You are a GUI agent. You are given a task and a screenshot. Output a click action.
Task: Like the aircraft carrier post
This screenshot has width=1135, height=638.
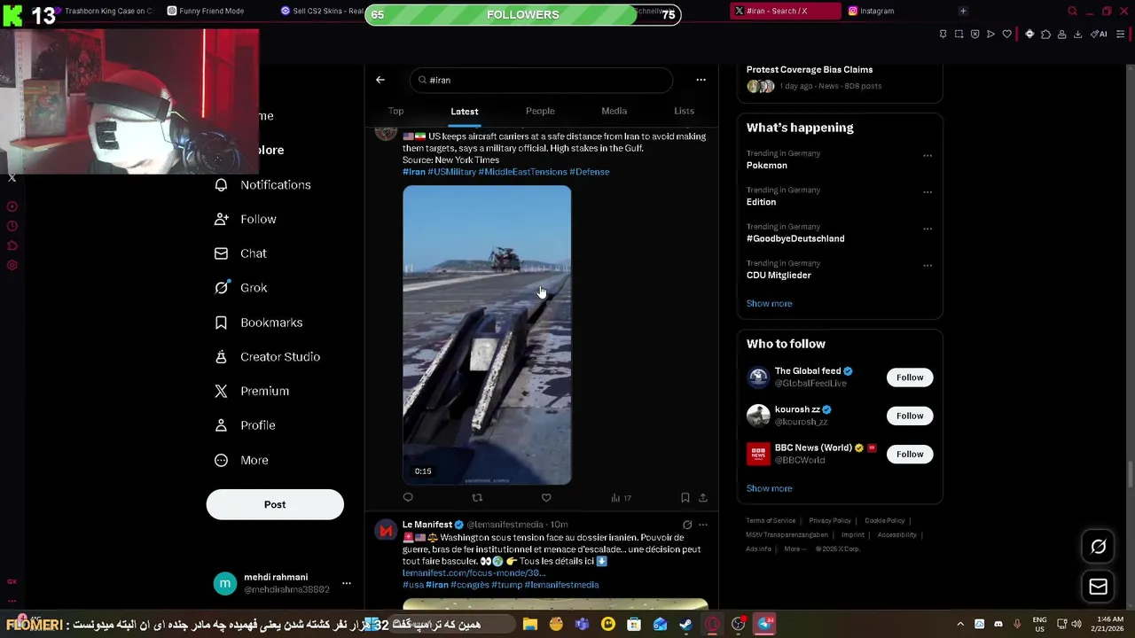click(546, 498)
